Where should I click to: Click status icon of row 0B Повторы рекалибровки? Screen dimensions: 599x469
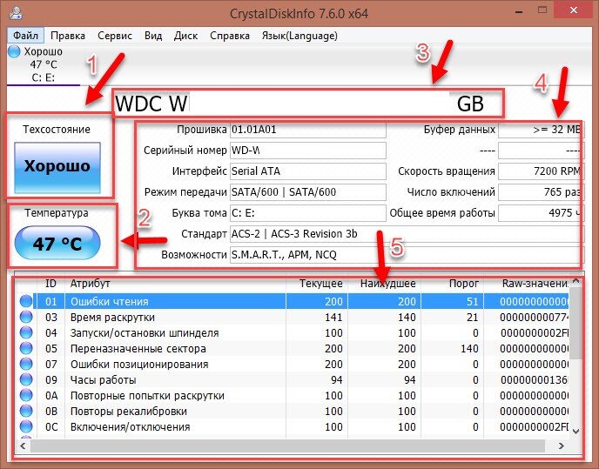[x=26, y=411]
